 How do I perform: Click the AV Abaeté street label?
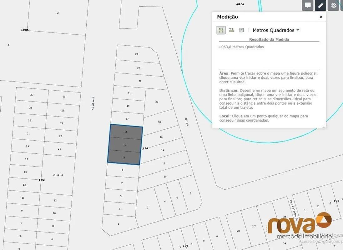(93, 103)
